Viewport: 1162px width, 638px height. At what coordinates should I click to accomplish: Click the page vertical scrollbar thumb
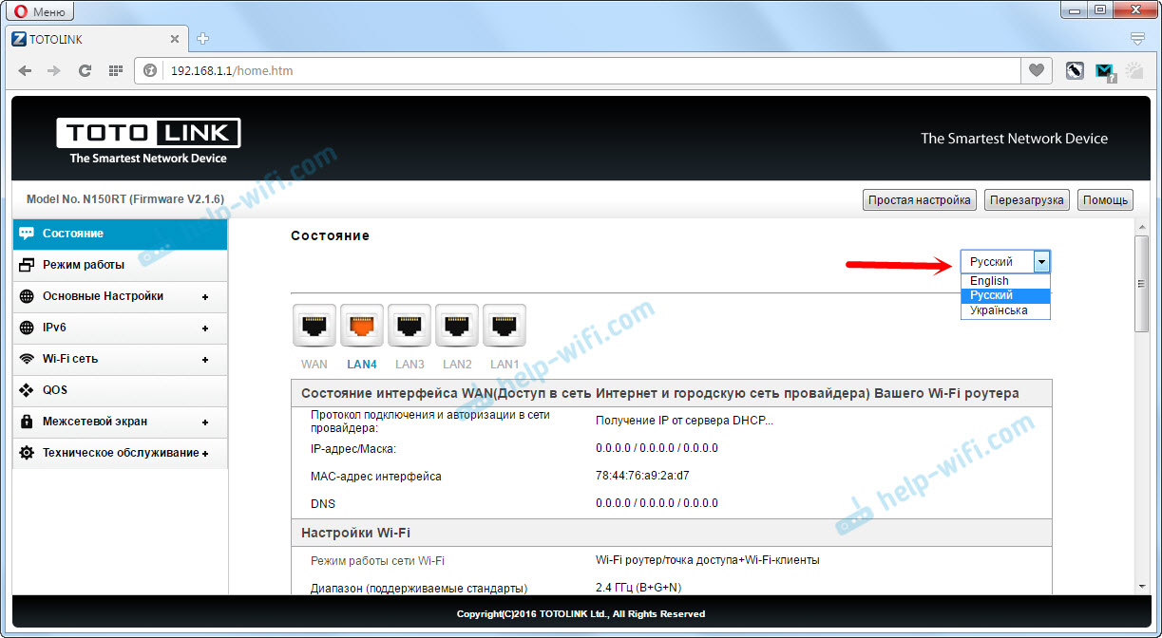1141,283
